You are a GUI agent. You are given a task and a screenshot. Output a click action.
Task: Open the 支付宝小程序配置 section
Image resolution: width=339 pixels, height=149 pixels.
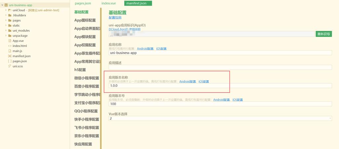pos(87,103)
